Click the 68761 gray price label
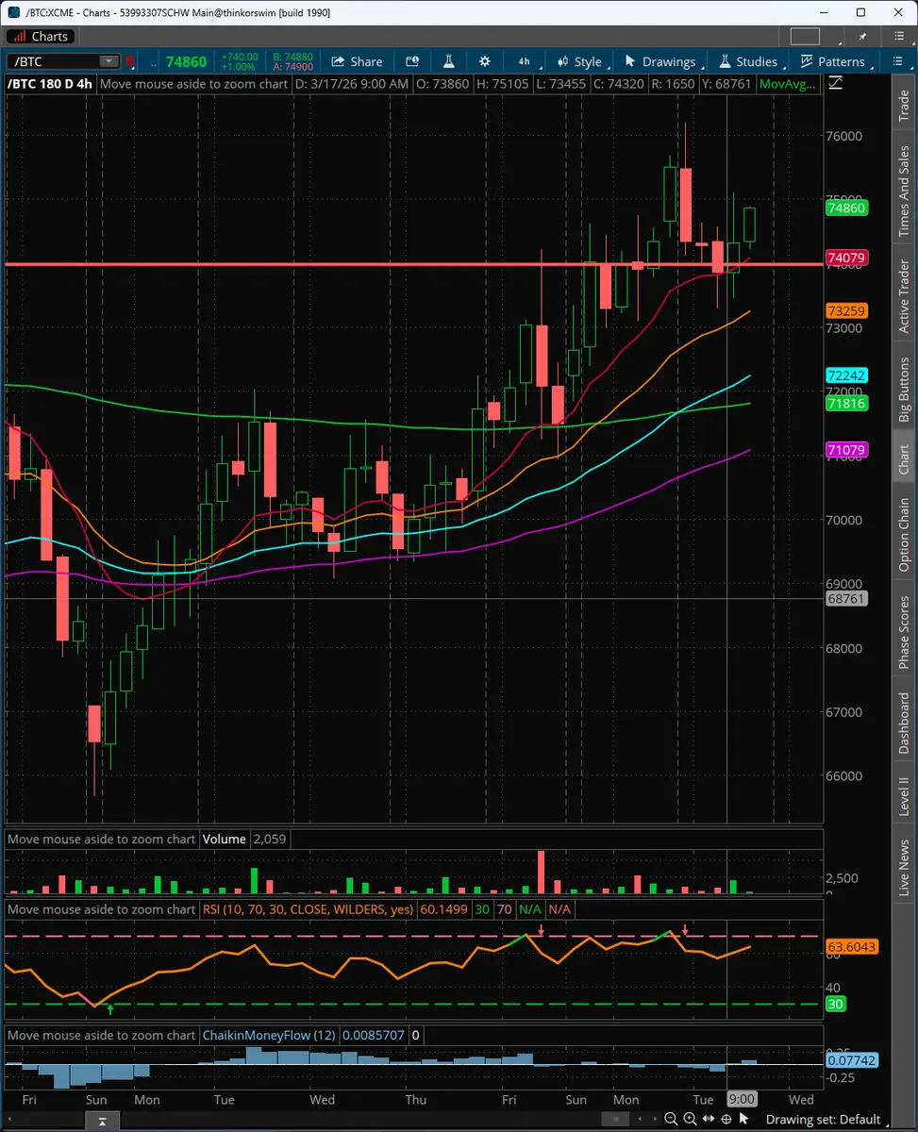The width and height of the screenshot is (918, 1132). click(x=846, y=599)
